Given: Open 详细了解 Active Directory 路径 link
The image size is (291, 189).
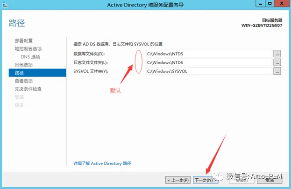Looking at the screenshot, I should pyautogui.click(x=102, y=163).
